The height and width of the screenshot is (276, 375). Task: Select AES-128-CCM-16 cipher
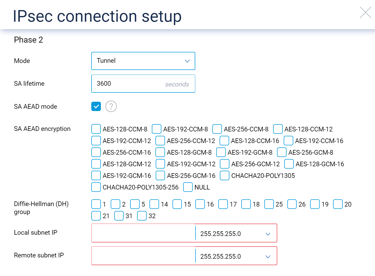224,140
